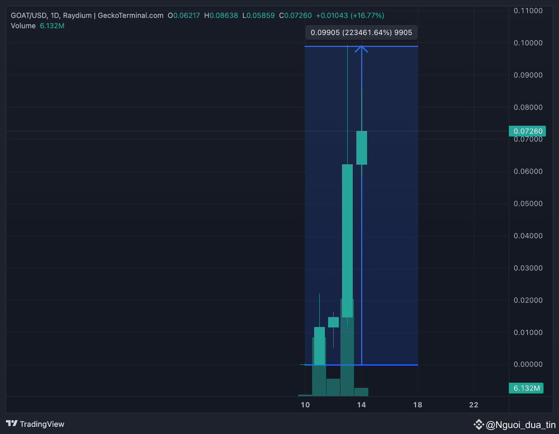
Task: Click the 6.132M volume value in the legend
Action: [x=52, y=25]
